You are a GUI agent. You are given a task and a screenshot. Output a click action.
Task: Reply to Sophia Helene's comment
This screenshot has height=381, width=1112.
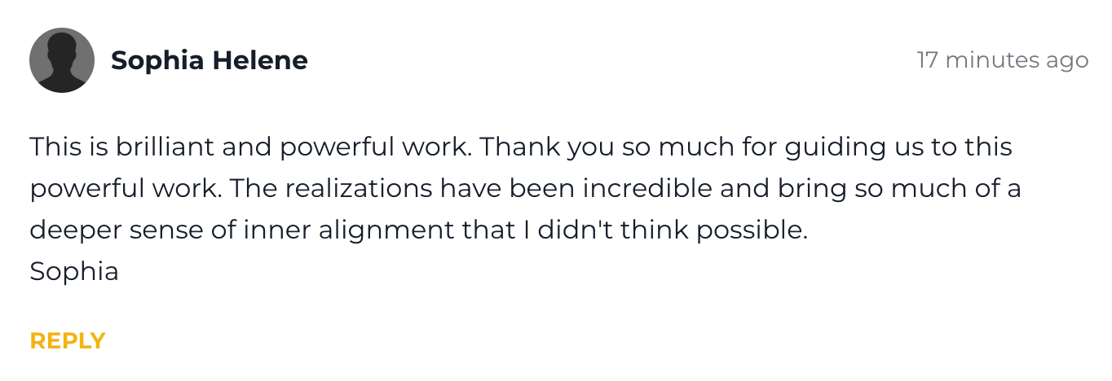[68, 340]
